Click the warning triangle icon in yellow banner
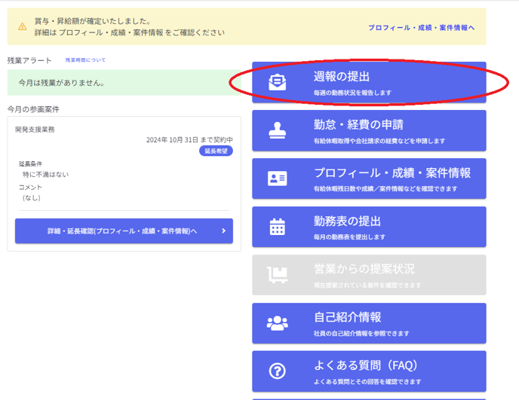Image resolution: width=519 pixels, height=400 pixels. tap(23, 27)
